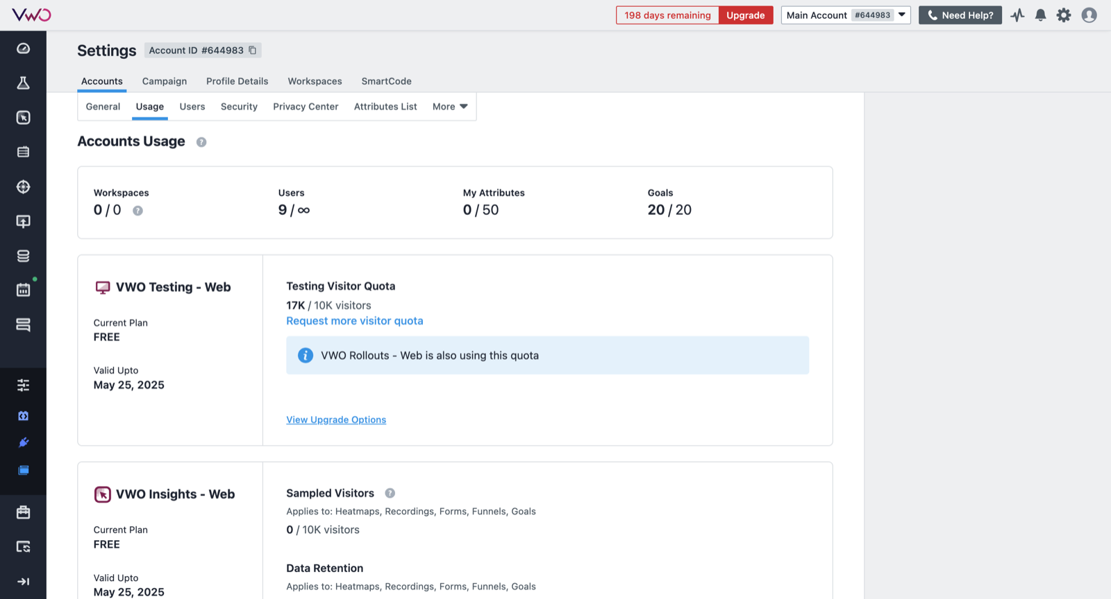Click the Upgrade button

coord(746,15)
